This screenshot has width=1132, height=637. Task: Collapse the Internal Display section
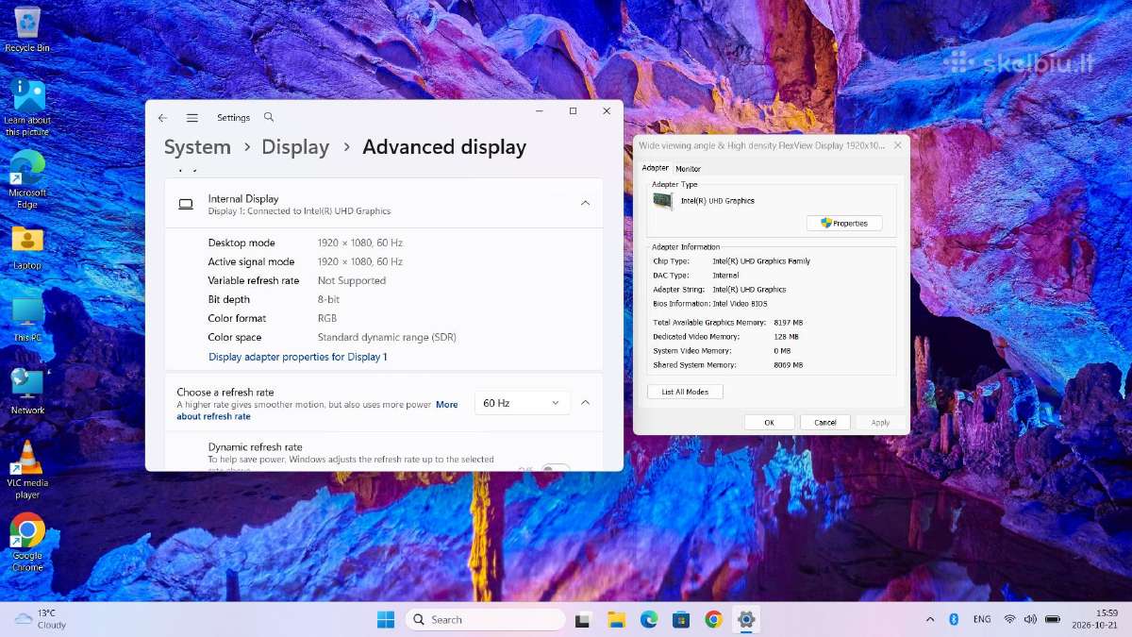click(585, 203)
